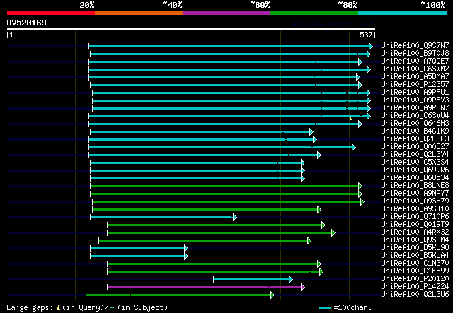453x313 pixels.
Task: Click the arrowhead ending the Q9S7N7 alignment
Action: click(x=371, y=46)
